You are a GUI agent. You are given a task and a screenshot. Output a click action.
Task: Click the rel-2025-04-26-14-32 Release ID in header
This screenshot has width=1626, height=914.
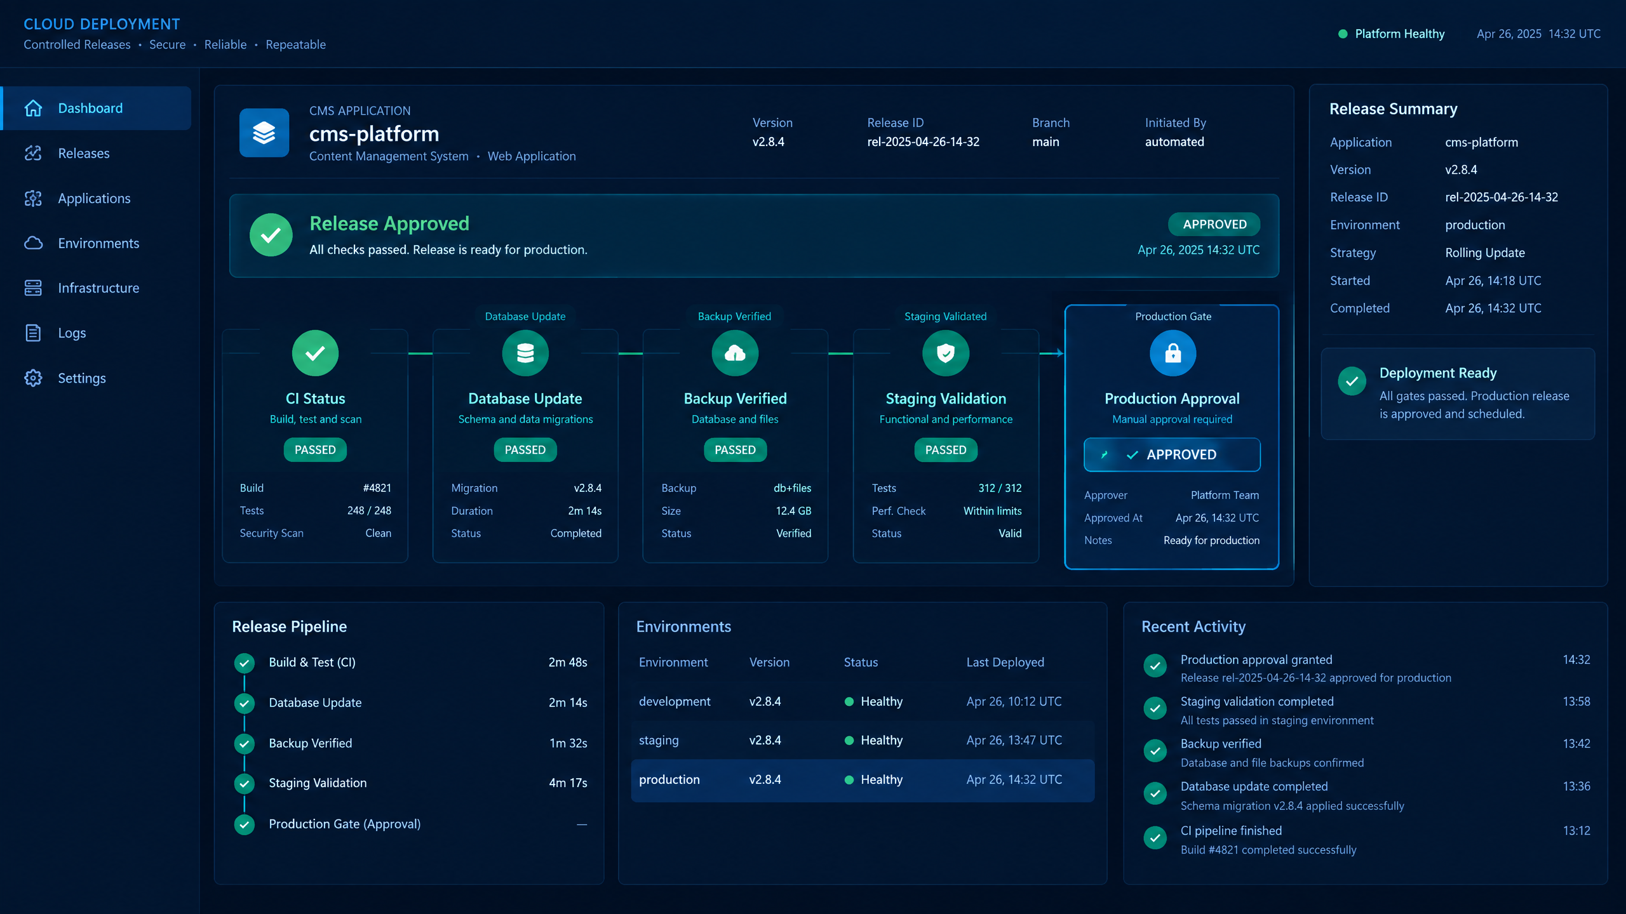(923, 142)
